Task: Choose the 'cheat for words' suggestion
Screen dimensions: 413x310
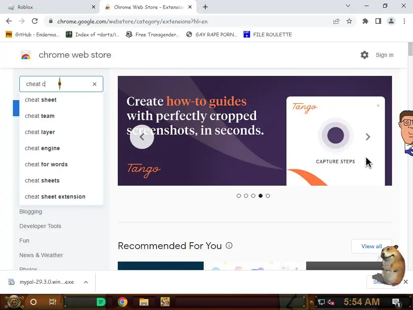Action: (61, 164)
